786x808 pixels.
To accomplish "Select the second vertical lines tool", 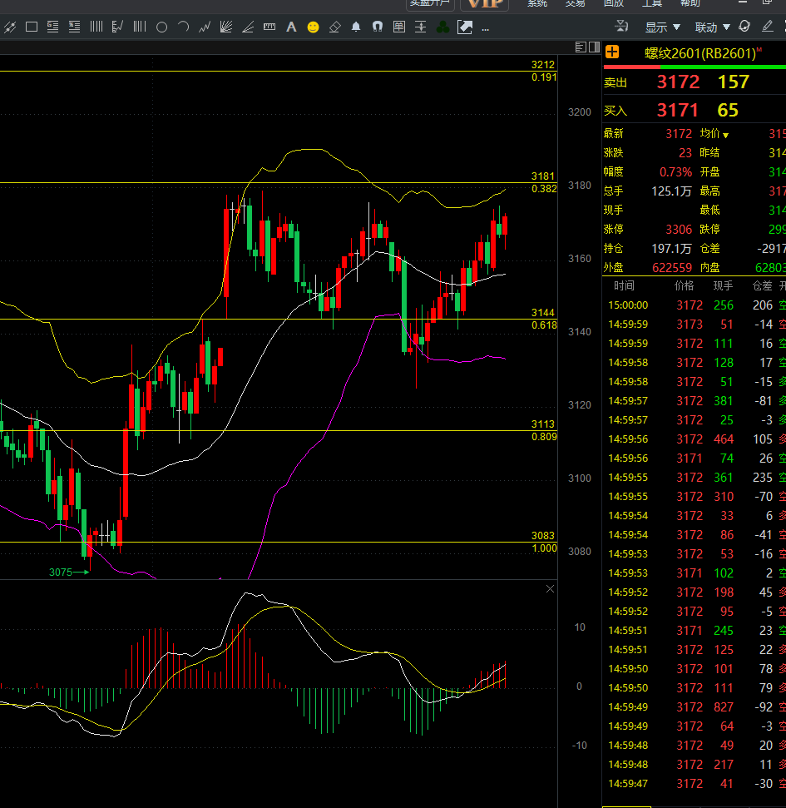I will [140, 27].
